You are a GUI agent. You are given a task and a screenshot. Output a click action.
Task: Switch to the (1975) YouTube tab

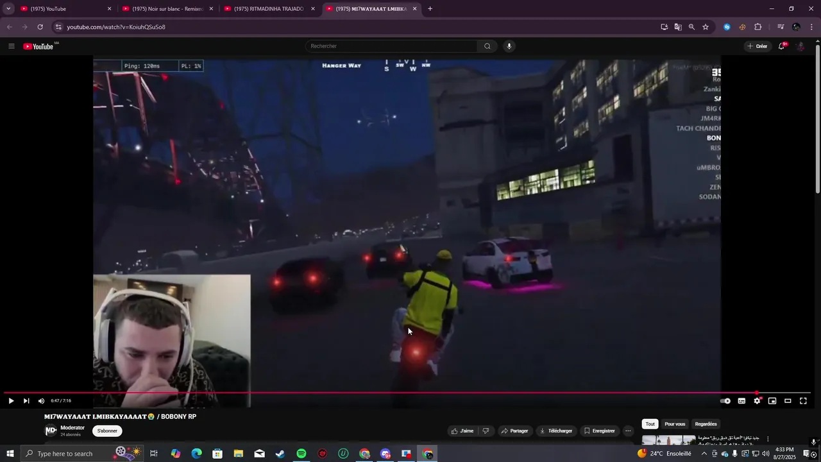pos(64,9)
